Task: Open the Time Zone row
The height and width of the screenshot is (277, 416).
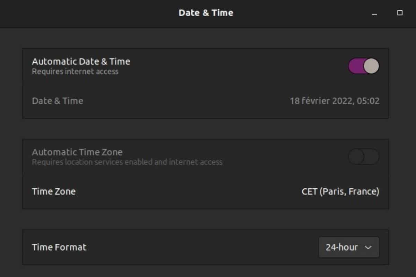Action: pyautogui.click(x=205, y=191)
